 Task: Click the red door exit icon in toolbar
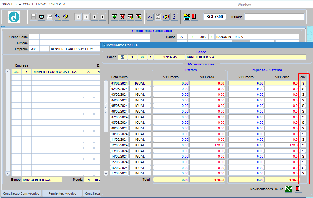click(x=194, y=17)
